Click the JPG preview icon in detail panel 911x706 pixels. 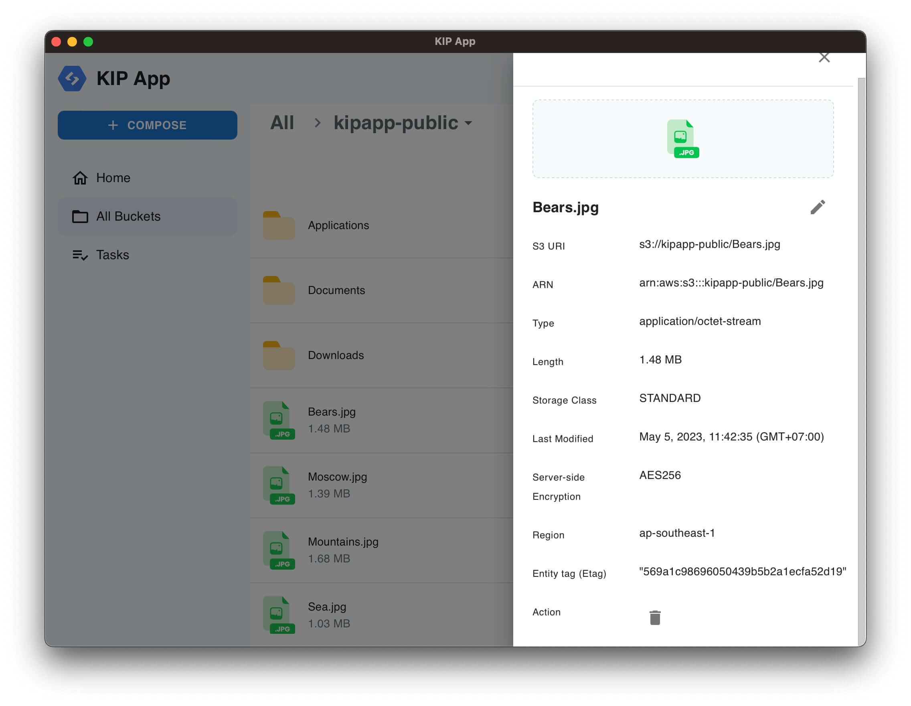coord(682,138)
